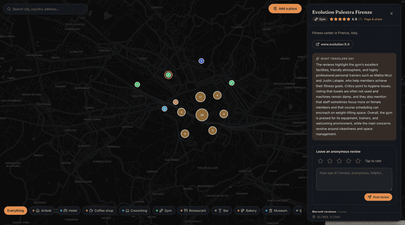Open the www.evolution.fi.it website link

tap(332, 44)
